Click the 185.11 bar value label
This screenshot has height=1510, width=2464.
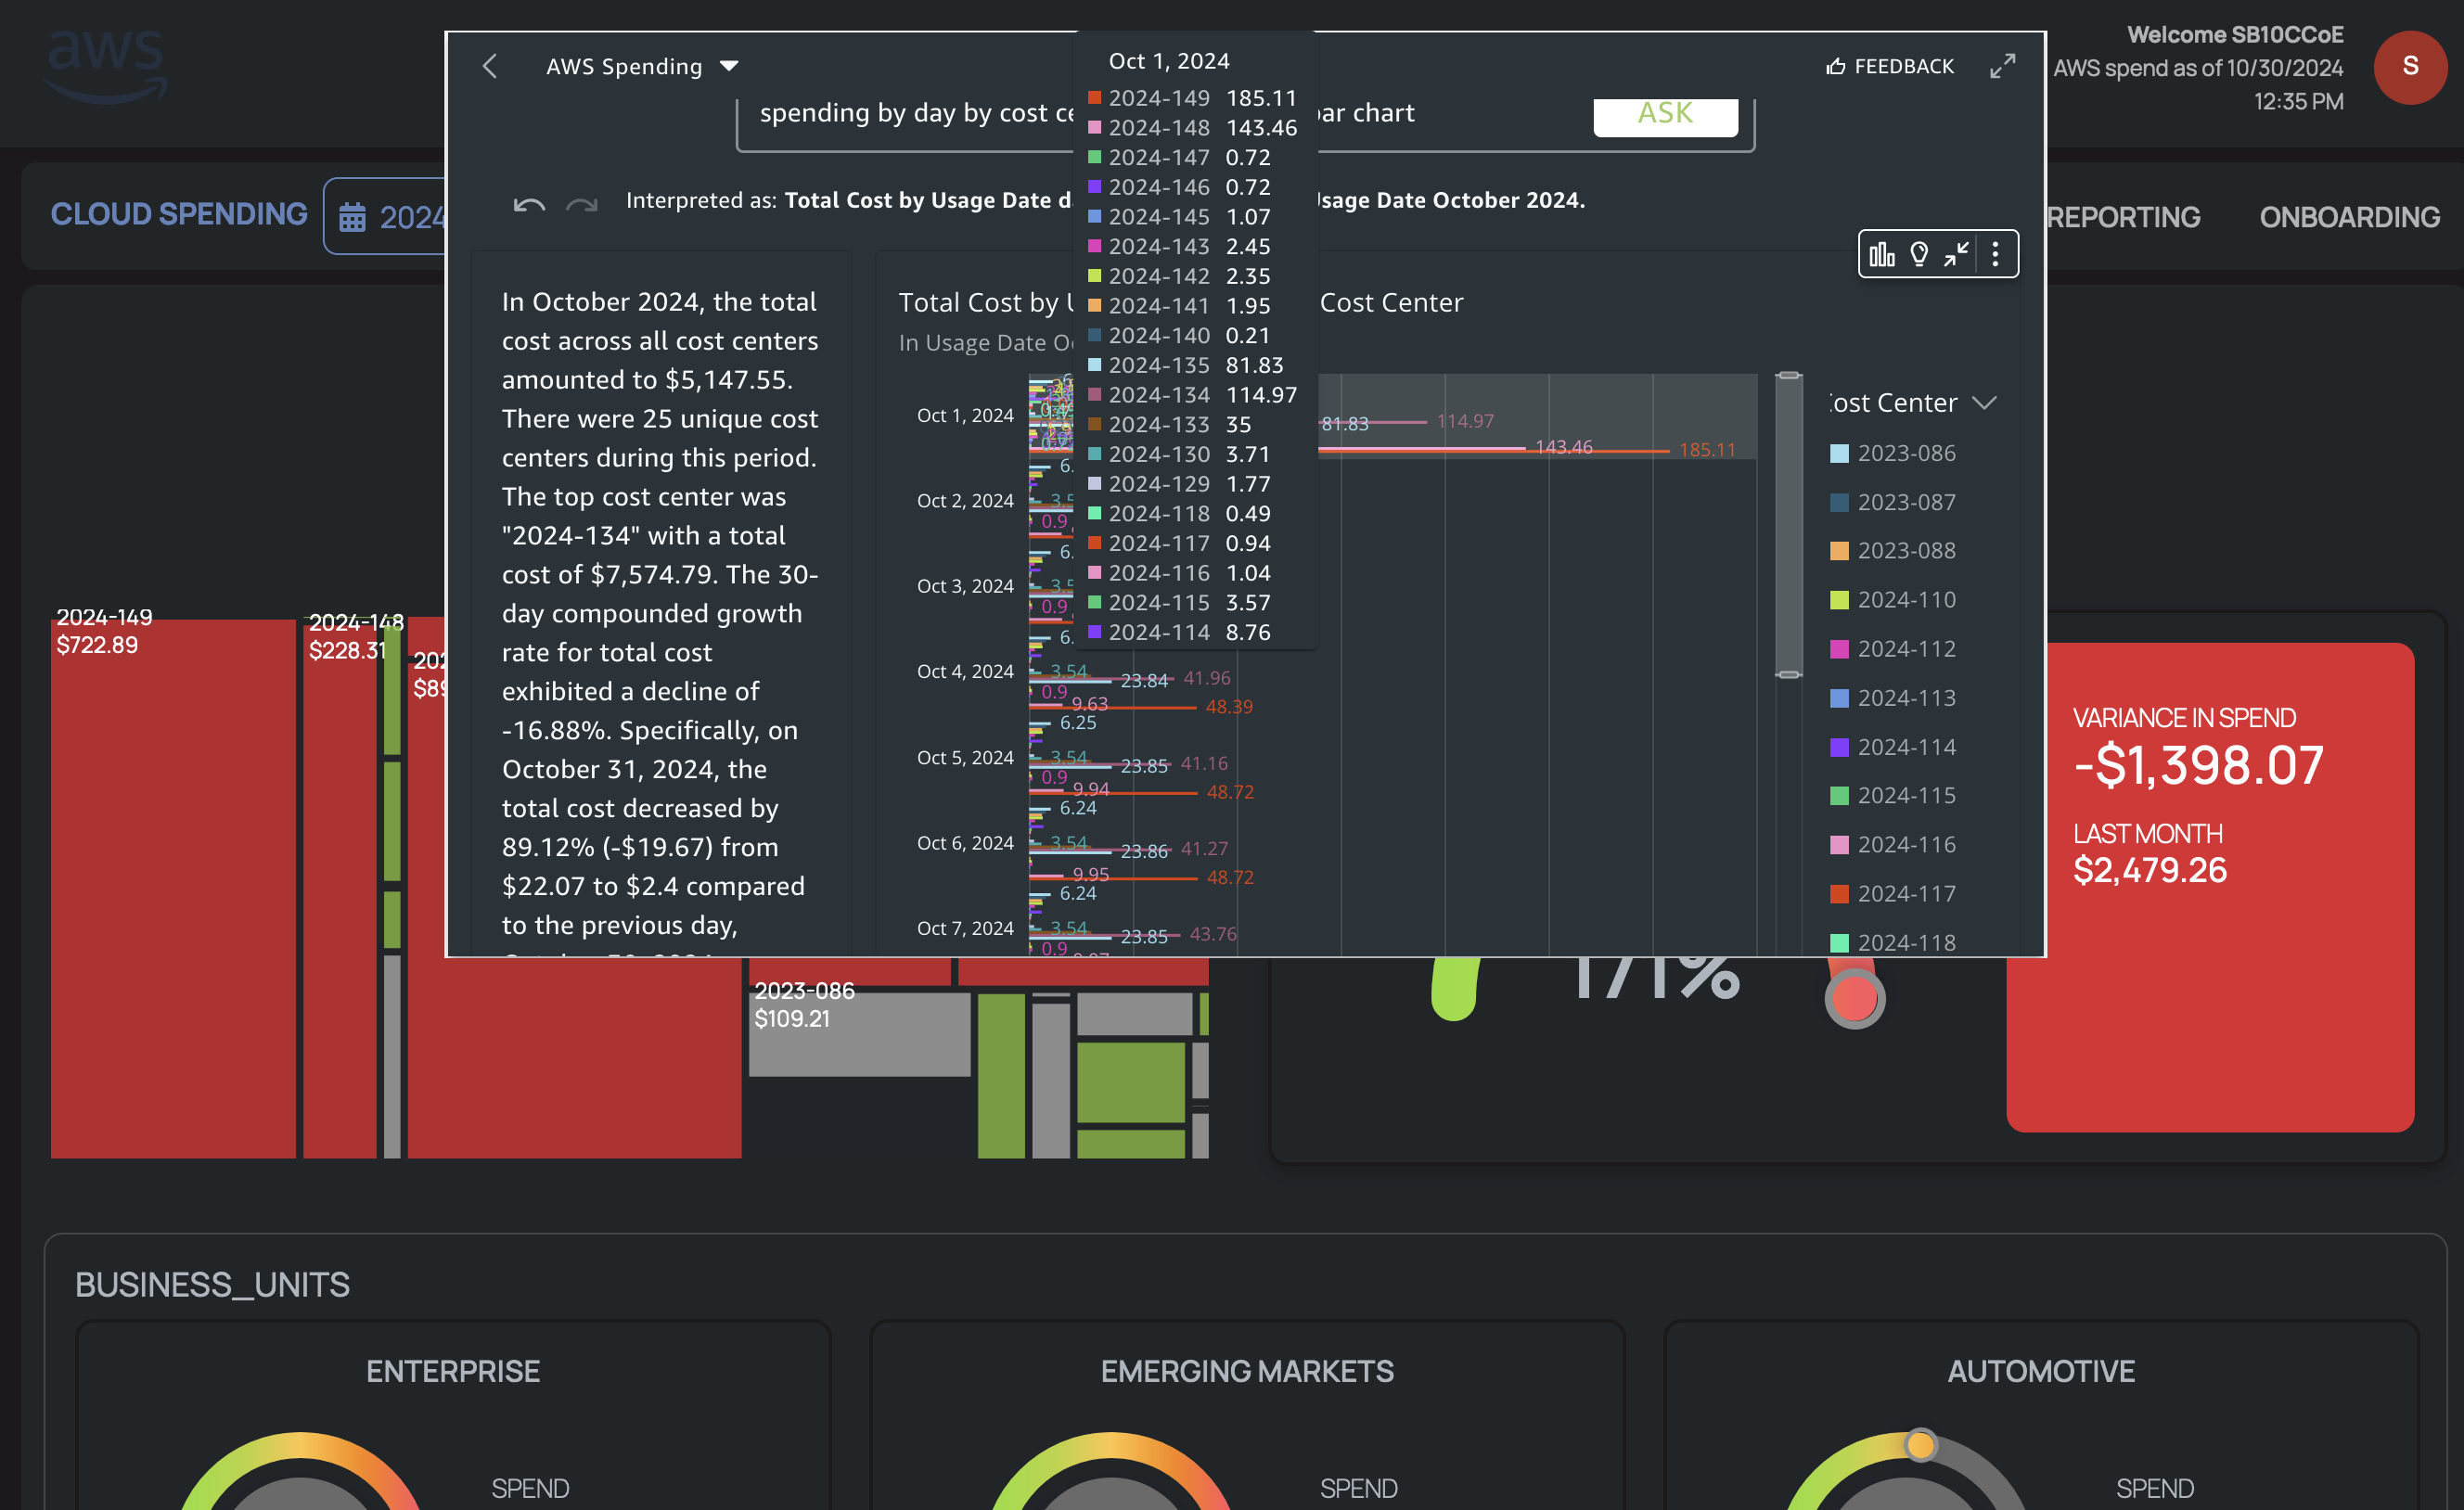(1707, 450)
